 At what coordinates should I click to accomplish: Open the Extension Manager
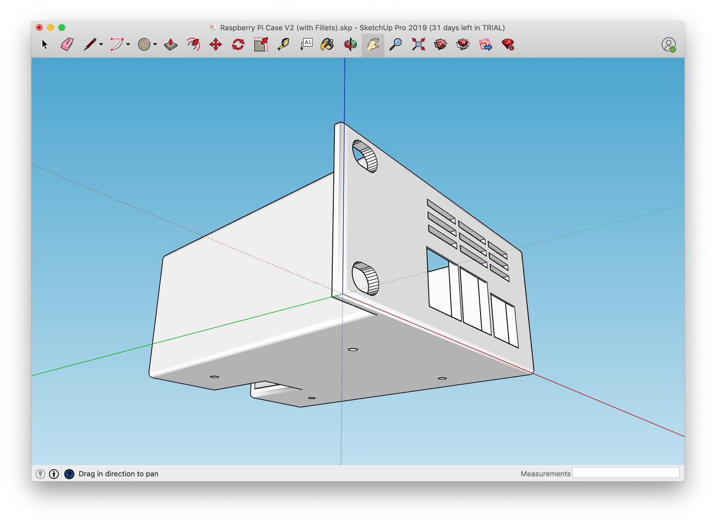click(508, 45)
